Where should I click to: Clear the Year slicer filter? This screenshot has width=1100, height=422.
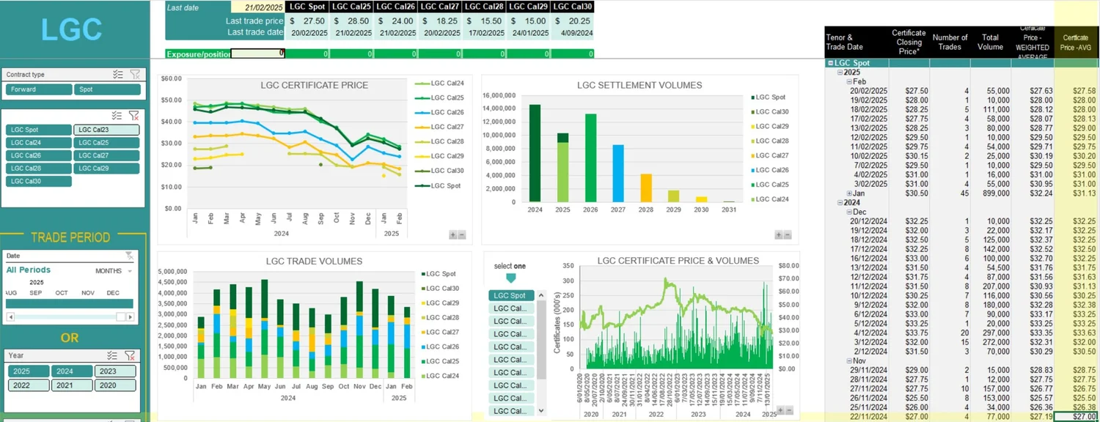tap(131, 355)
